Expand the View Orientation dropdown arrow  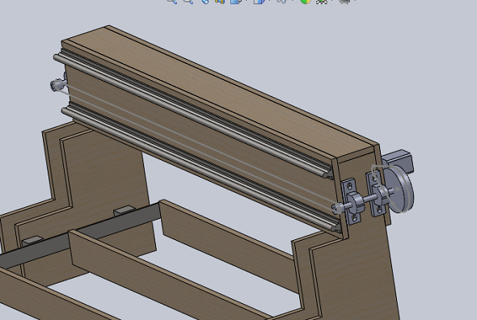click(x=246, y=1)
